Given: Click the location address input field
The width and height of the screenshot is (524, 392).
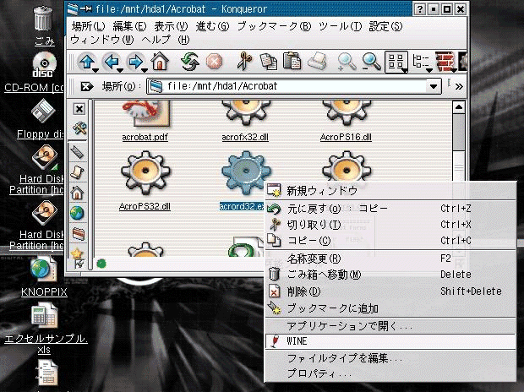Looking at the screenshot, I should tap(294, 86).
